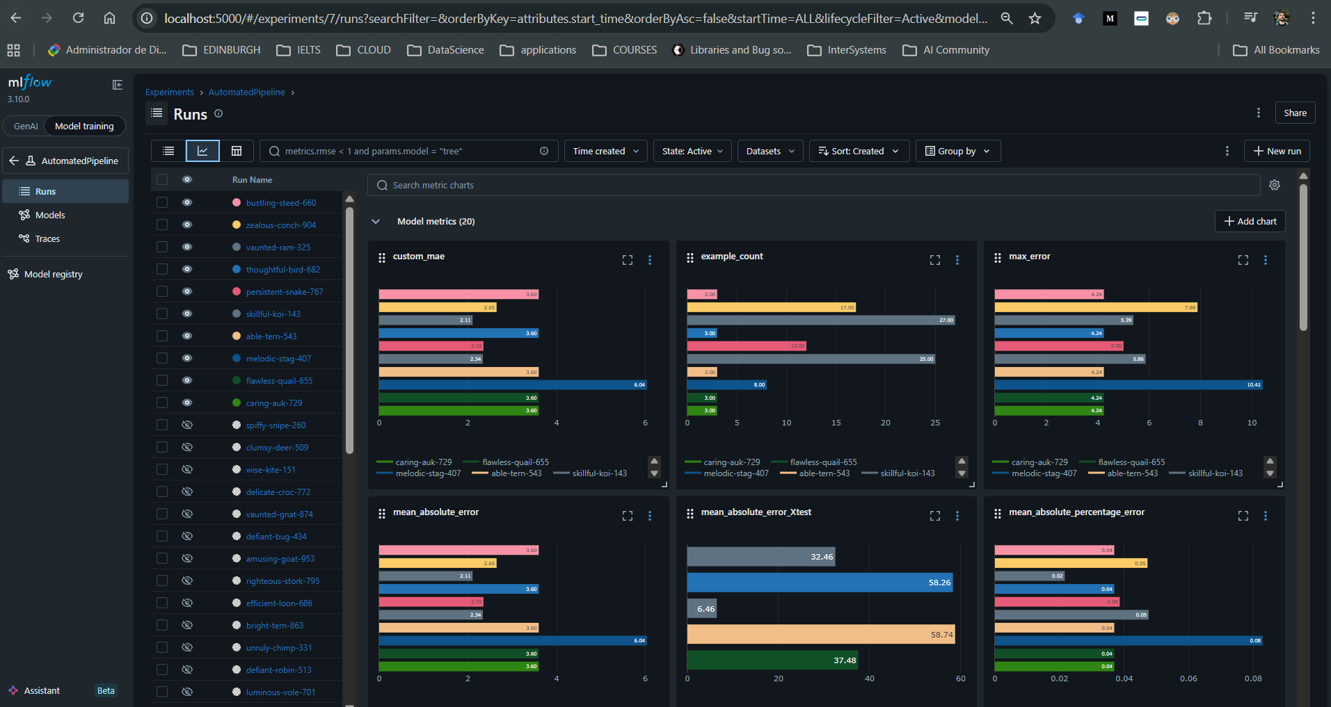
Task: Switch to the GenAI tab
Action: coord(26,126)
